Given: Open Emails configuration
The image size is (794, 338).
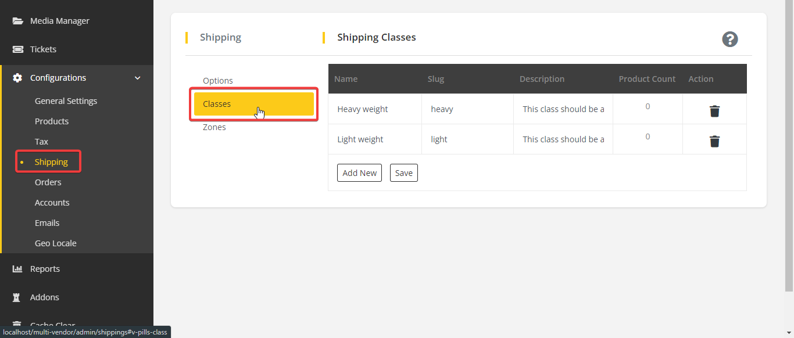Looking at the screenshot, I should (x=47, y=223).
